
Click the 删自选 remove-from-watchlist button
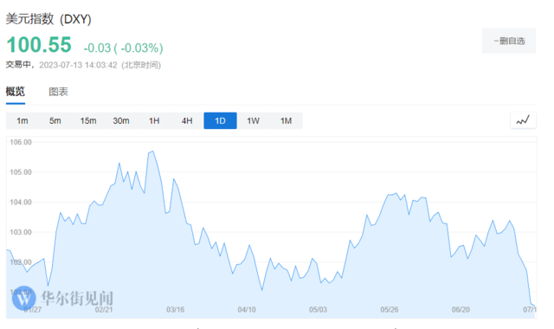click(509, 41)
